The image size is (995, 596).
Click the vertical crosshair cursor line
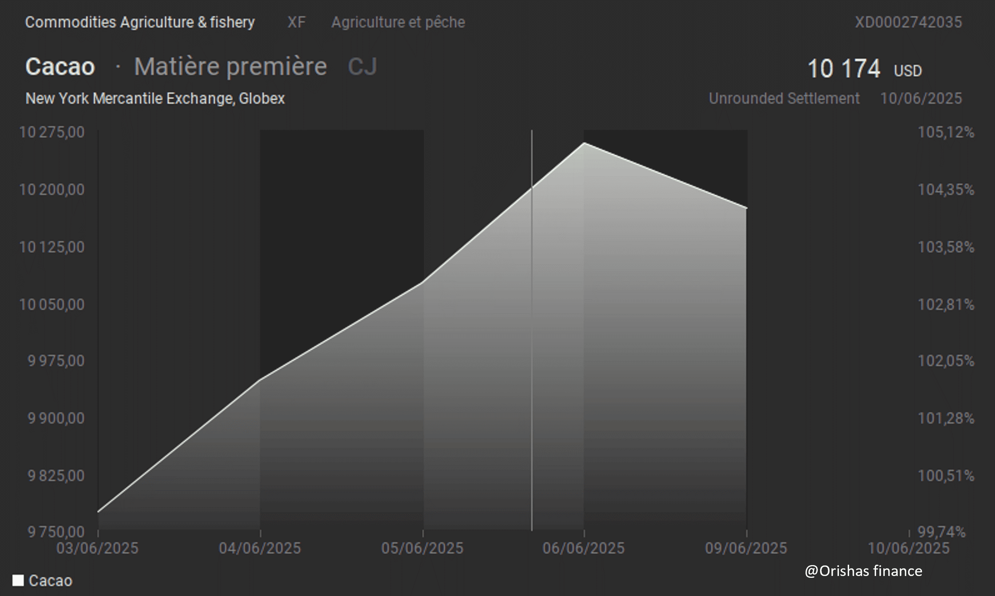(x=532, y=330)
